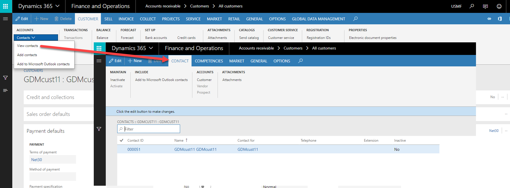510x188 pixels.
Task: Click the Accounts receivable breadcrumb in top bar
Action: click(x=163, y=6)
